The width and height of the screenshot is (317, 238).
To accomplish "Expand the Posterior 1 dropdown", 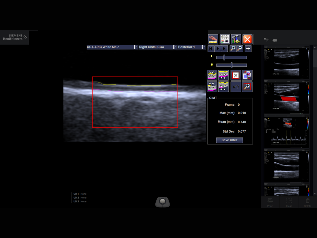I will tap(203, 47).
